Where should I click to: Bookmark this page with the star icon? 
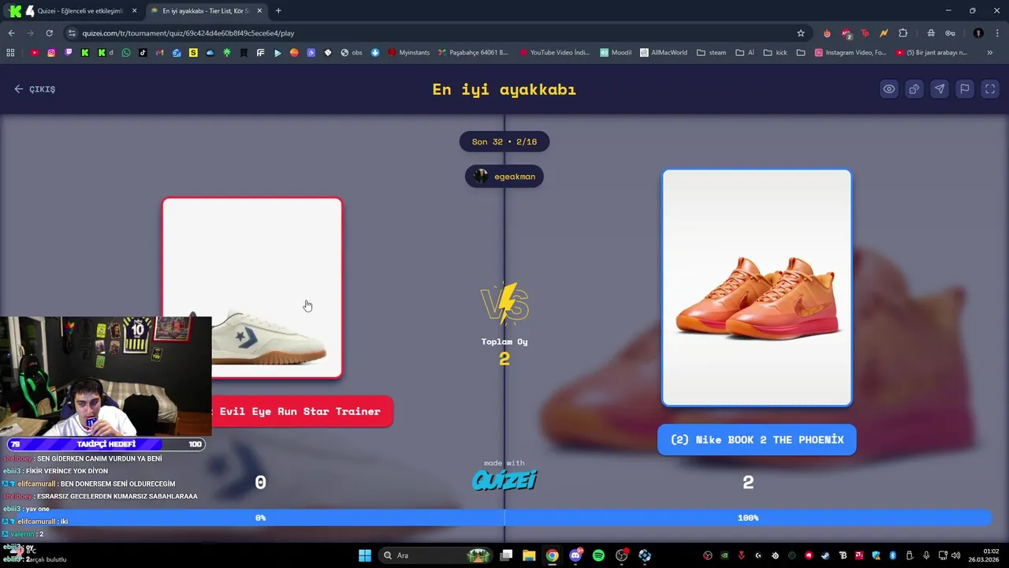tap(801, 33)
